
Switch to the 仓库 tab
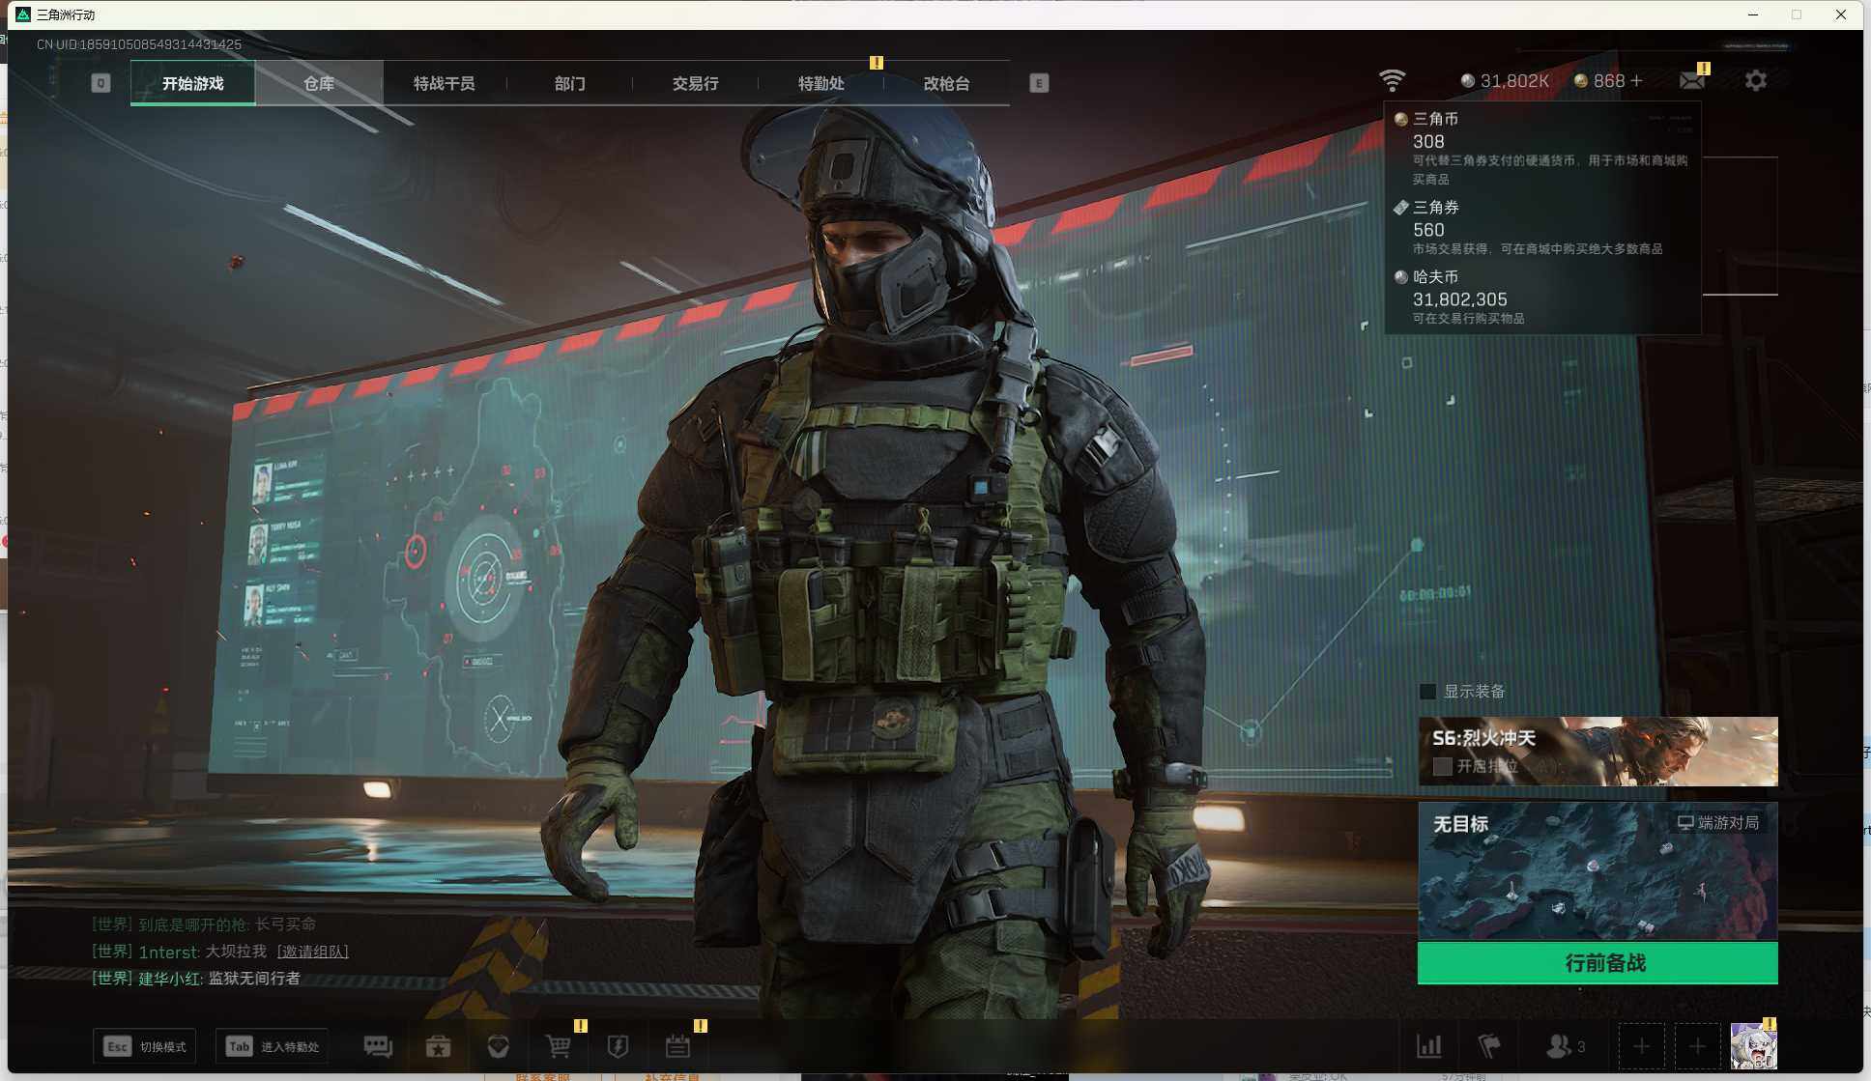coord(319,84)
